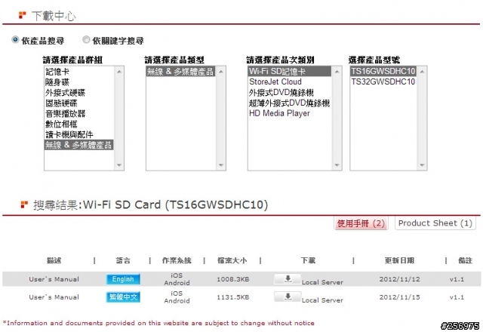Switch to the Product Sheet (1) tab
The width and height of the screenshot is (483, 332).
[x=435, y=223]
